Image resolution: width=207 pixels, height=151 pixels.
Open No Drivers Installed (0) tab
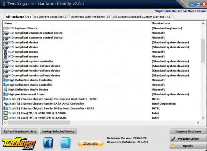pos(51,17)
